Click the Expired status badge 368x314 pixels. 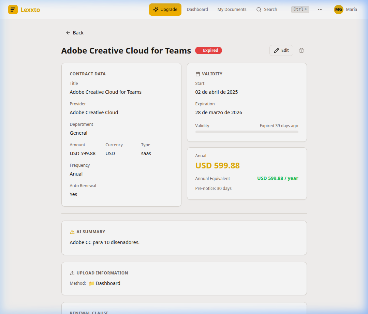[x=208, y=50]
